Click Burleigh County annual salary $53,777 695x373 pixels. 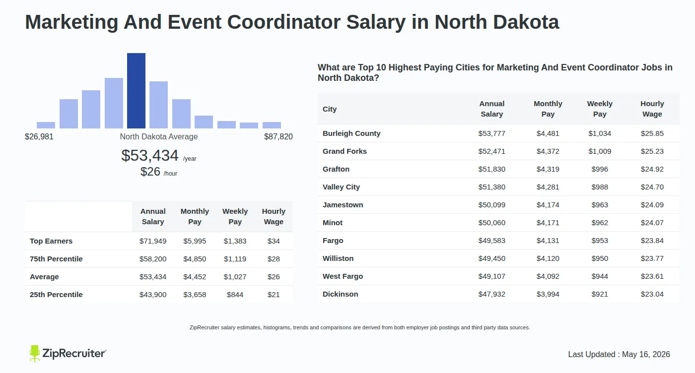click(x=492, y=133)
